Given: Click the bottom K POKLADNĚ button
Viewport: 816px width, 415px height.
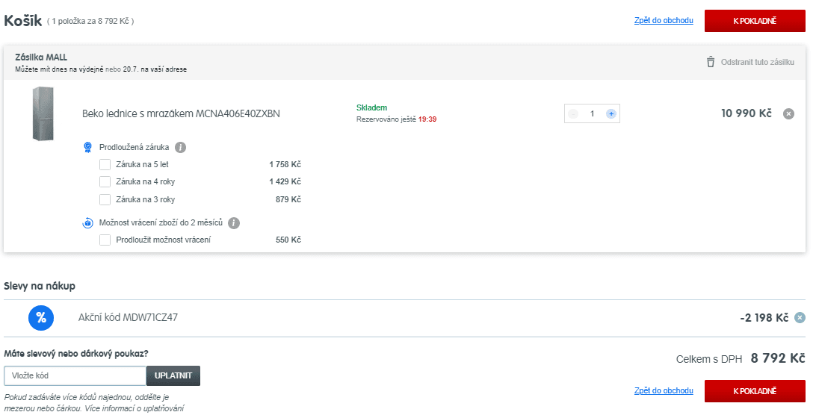Looking at the screenshot, I should 755,391.
